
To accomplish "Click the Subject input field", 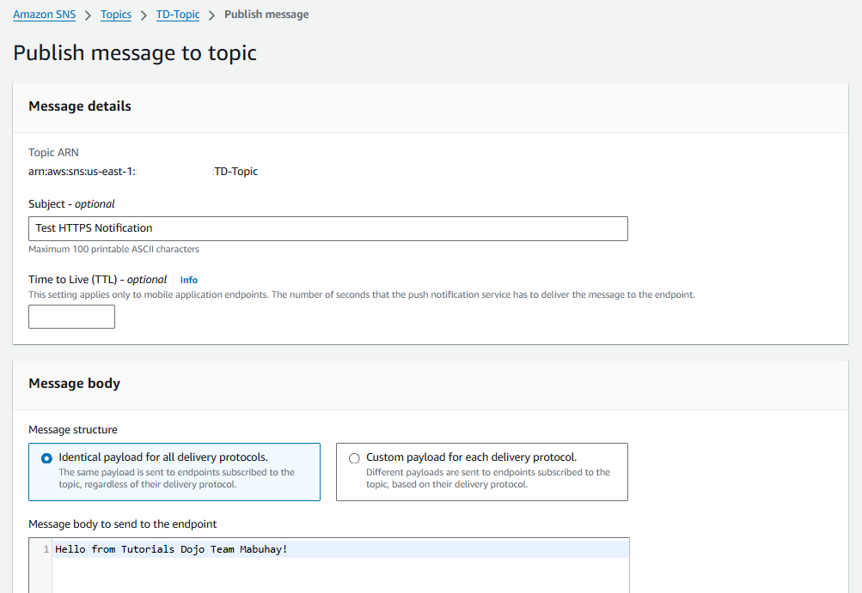I will tap(327, 228).
